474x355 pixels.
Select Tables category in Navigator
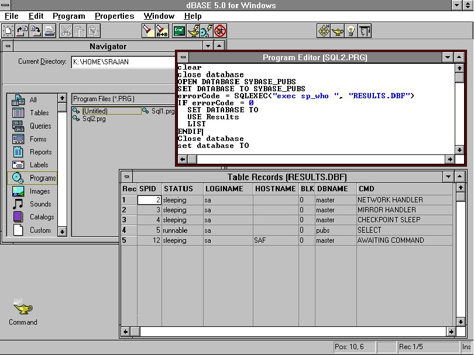pyautogui.click(x=32, y=113)
